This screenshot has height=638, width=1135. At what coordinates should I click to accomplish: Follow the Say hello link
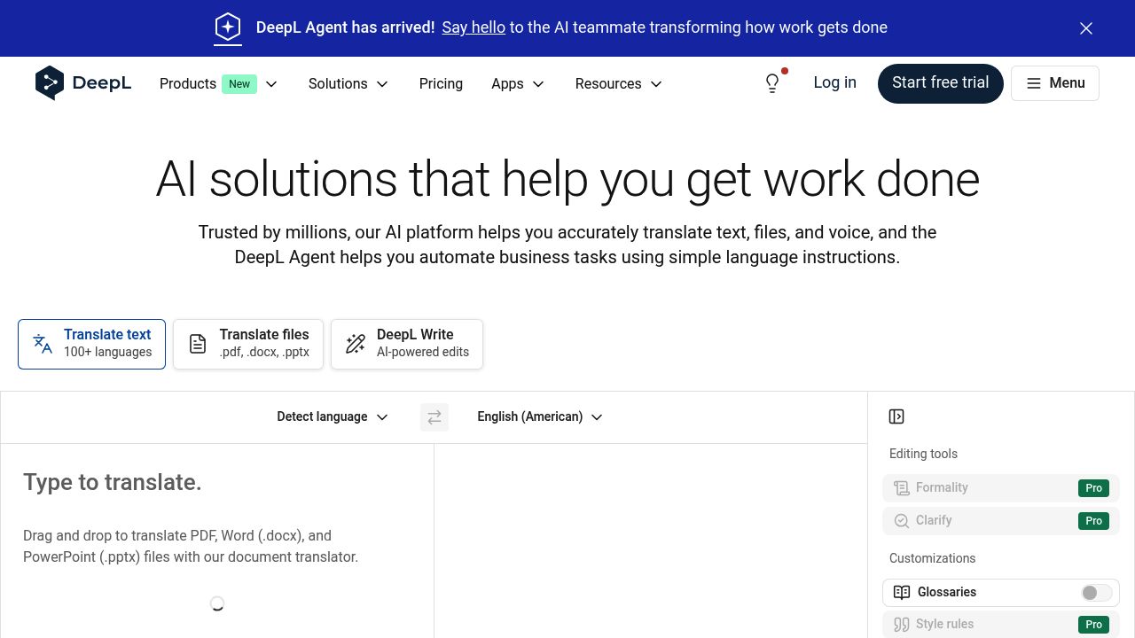coord(474,27)
